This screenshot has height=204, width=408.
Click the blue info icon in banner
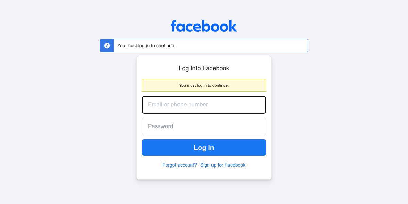[x=107, y=46]
